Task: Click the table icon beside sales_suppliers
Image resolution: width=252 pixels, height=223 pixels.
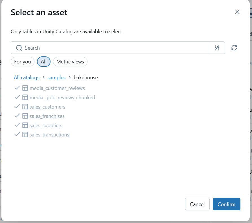Action: pos(25,125)
